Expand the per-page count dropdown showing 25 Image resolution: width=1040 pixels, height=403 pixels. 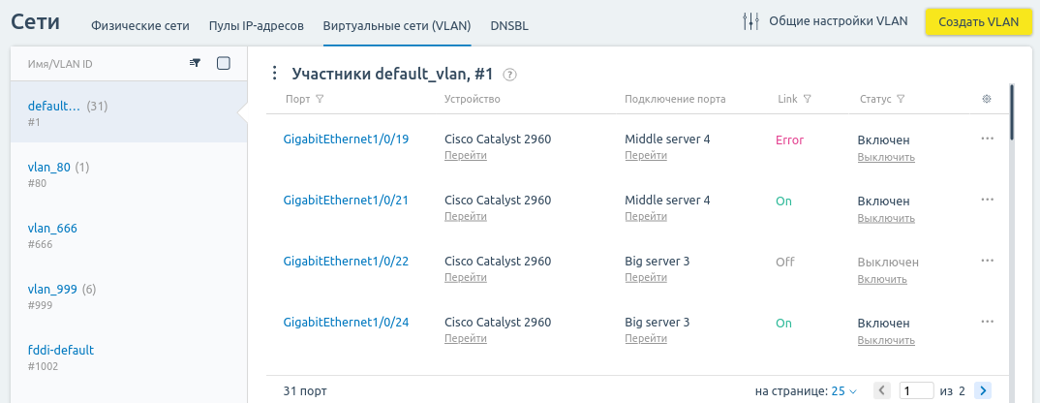(x=844, y=391)
